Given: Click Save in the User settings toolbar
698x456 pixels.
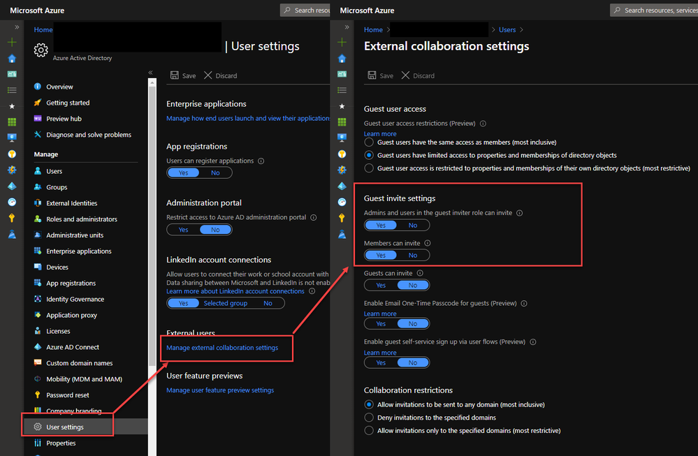Looking at the screenshot, I should tap(183, 75).
